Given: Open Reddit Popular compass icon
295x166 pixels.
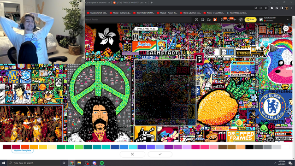Looking at the screenshot, I should pyautogui.click(x=196, y=19).
